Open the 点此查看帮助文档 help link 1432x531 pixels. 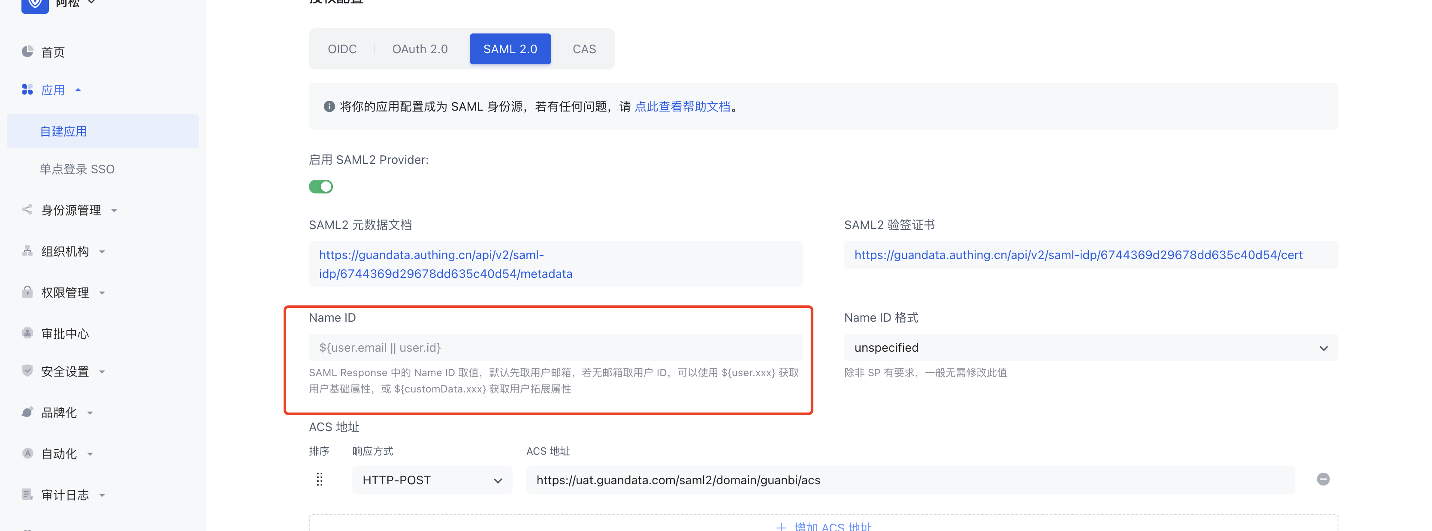682,107
